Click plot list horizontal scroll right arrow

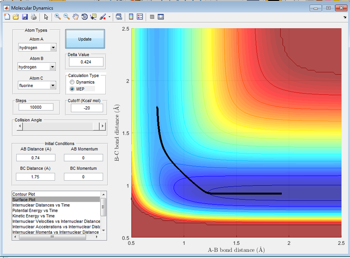[97, 237]
